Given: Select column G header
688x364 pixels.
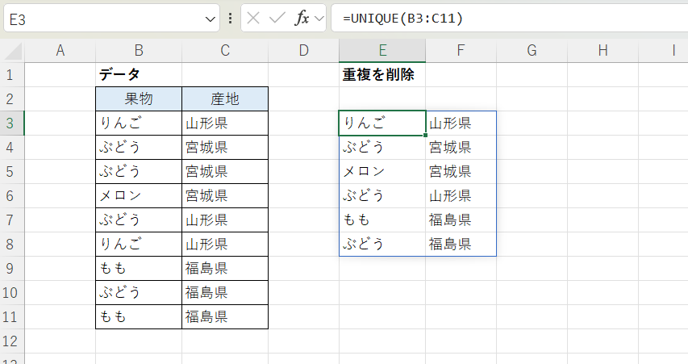Looking at the screenshot, I should point(532,51).
